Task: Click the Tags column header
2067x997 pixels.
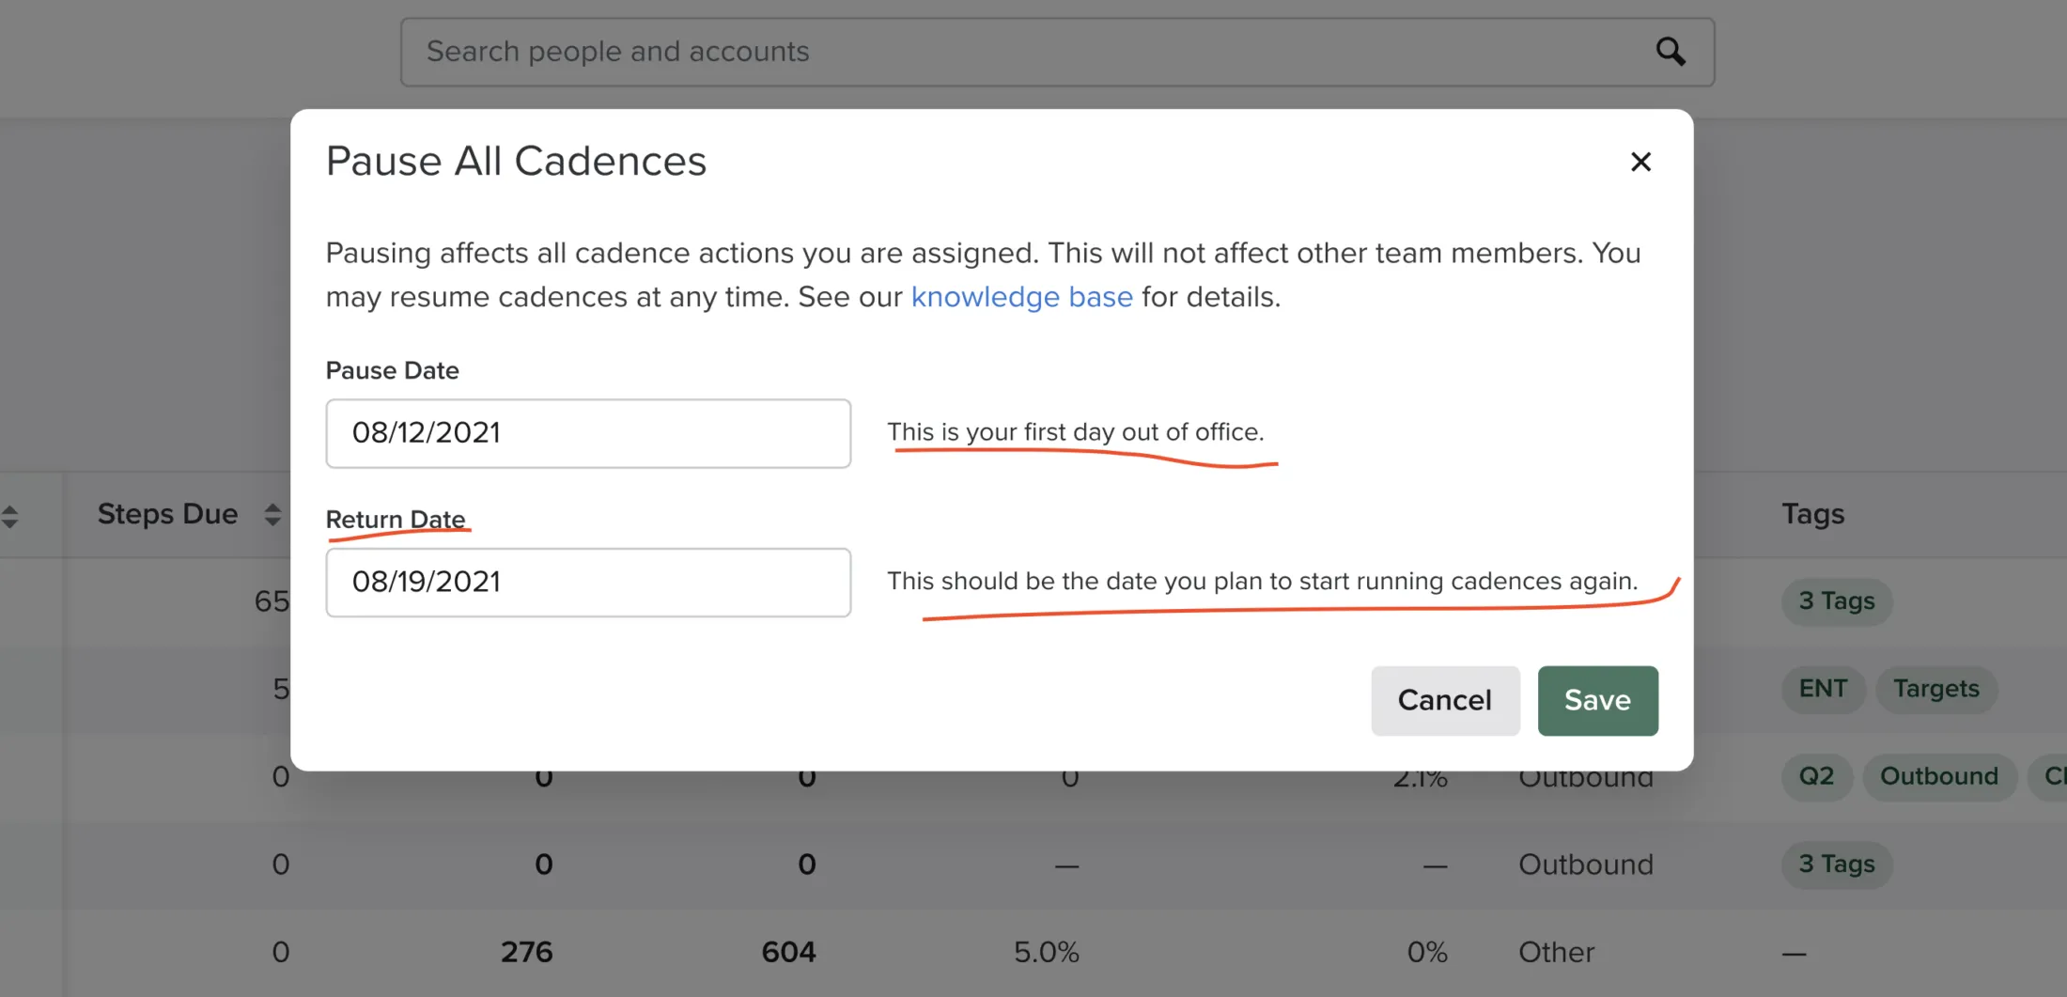Action: tap(1812, 514)
